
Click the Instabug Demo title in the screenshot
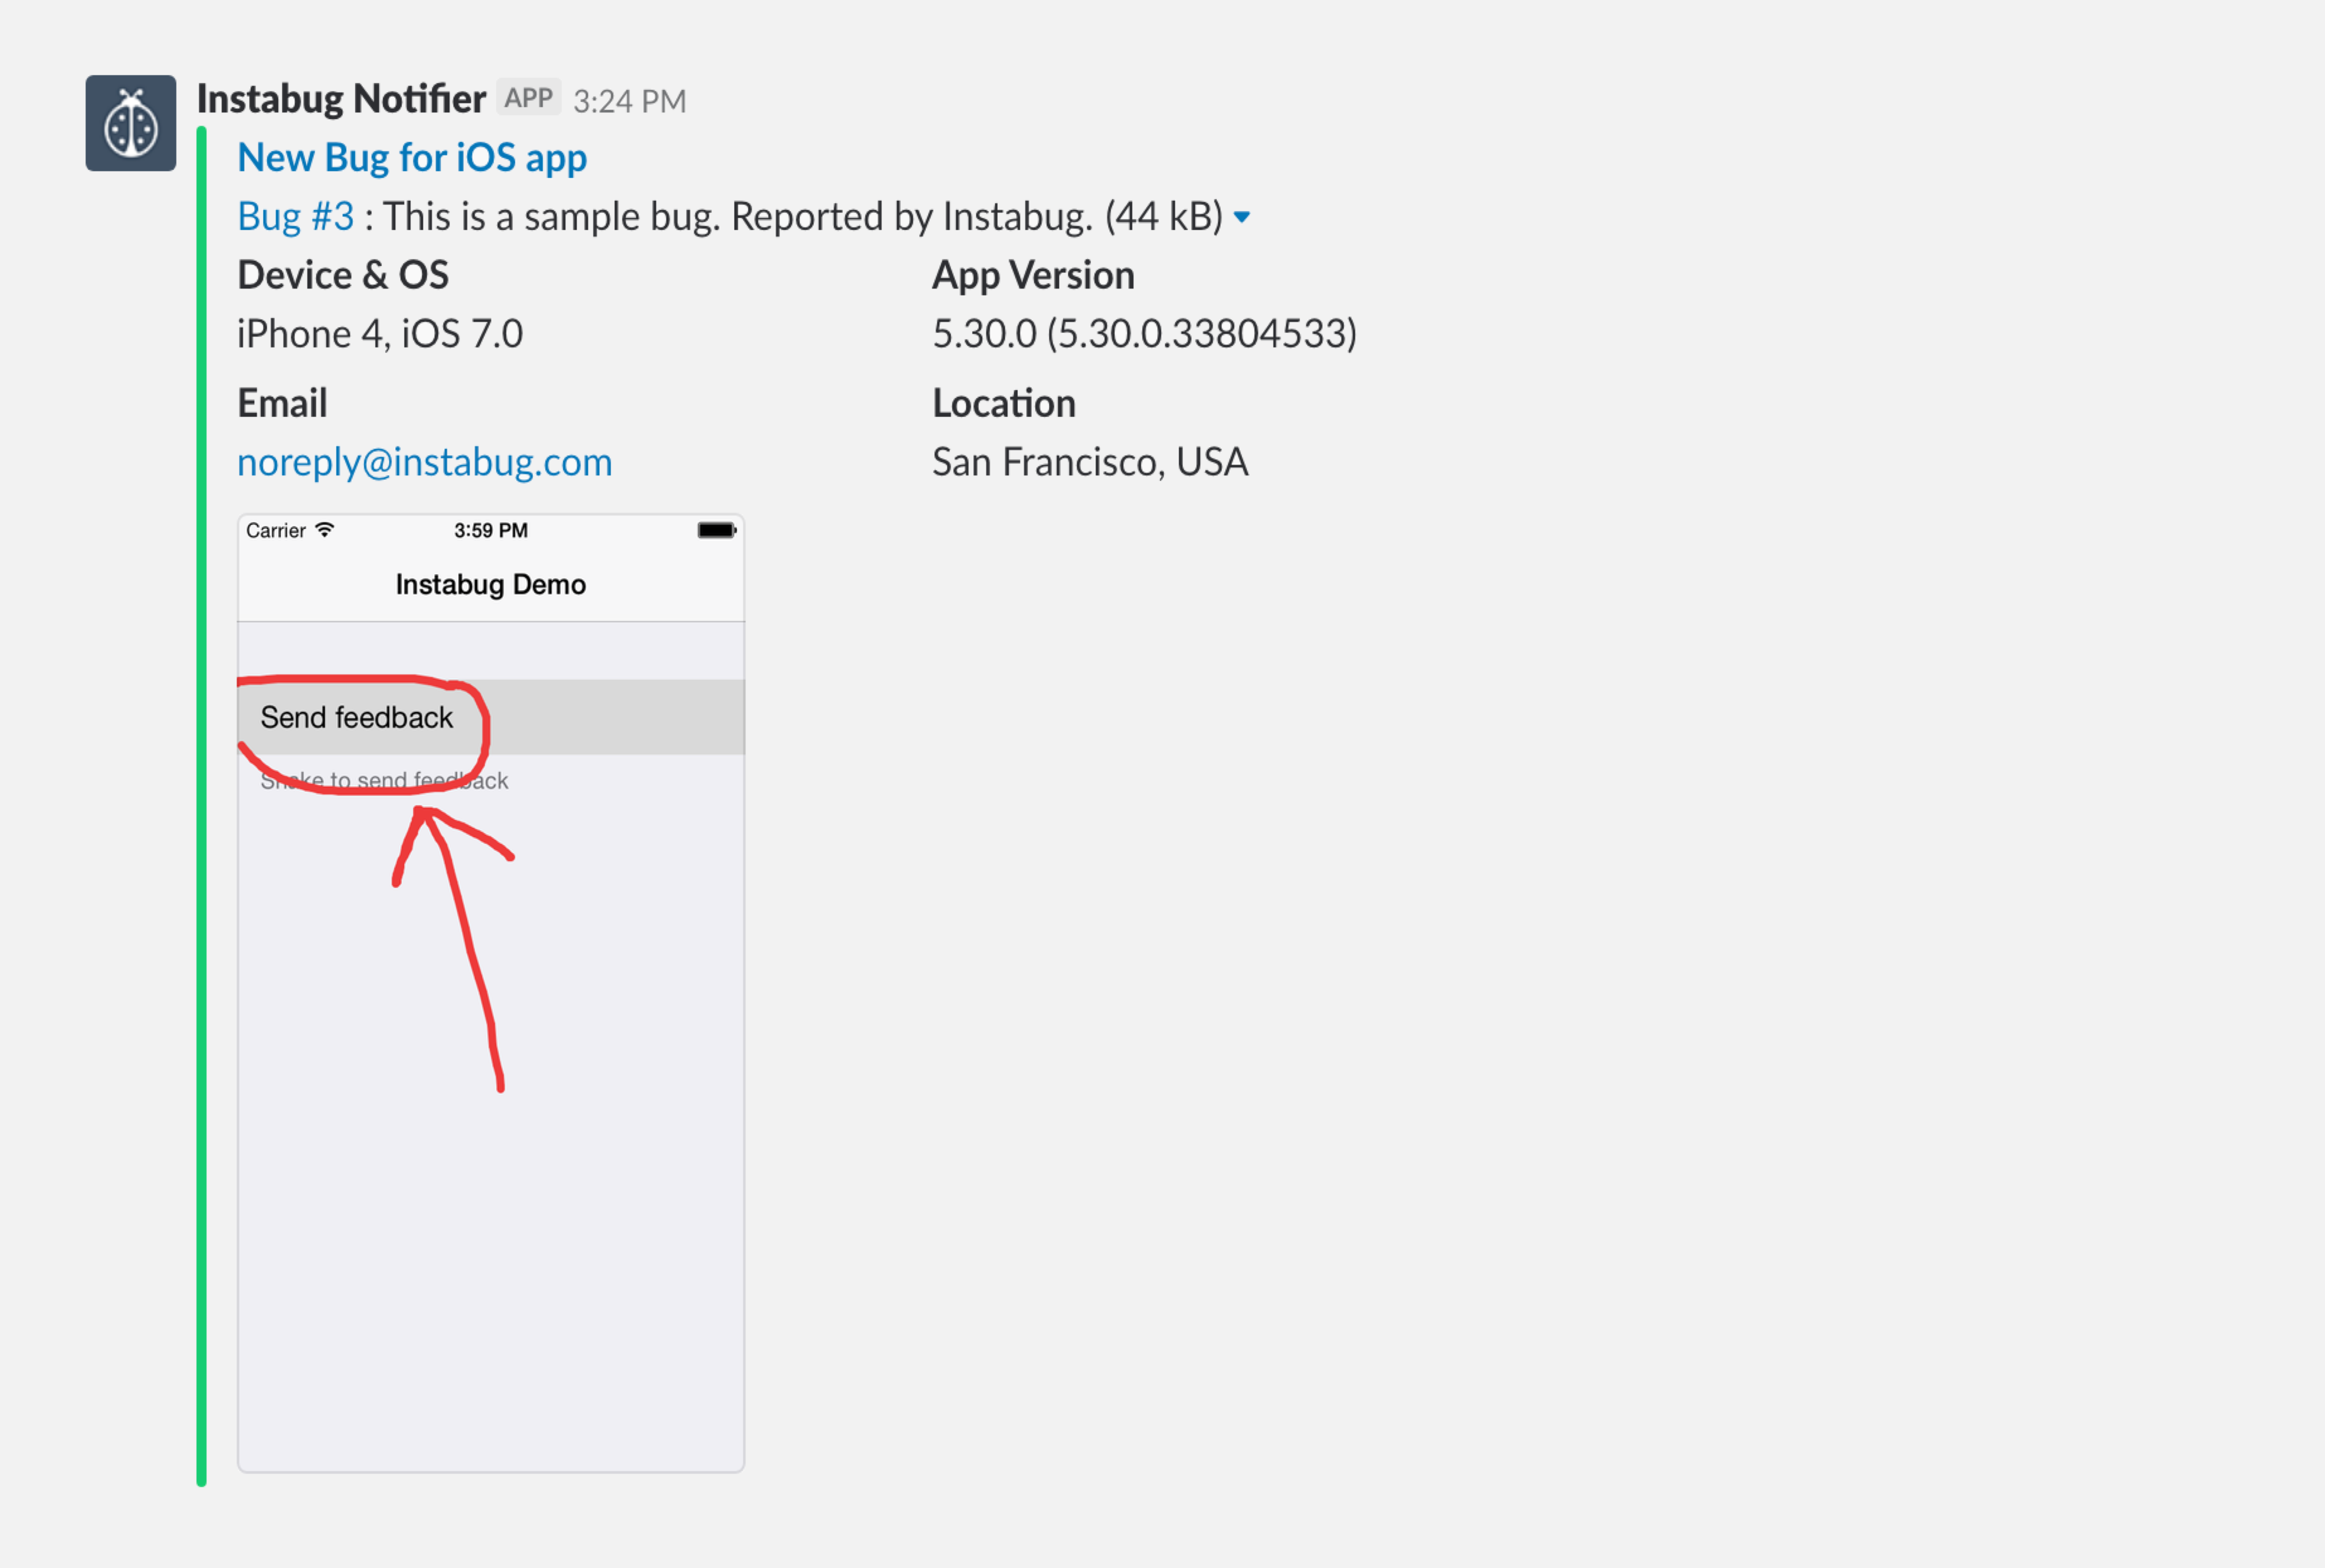tap(490, 584)
